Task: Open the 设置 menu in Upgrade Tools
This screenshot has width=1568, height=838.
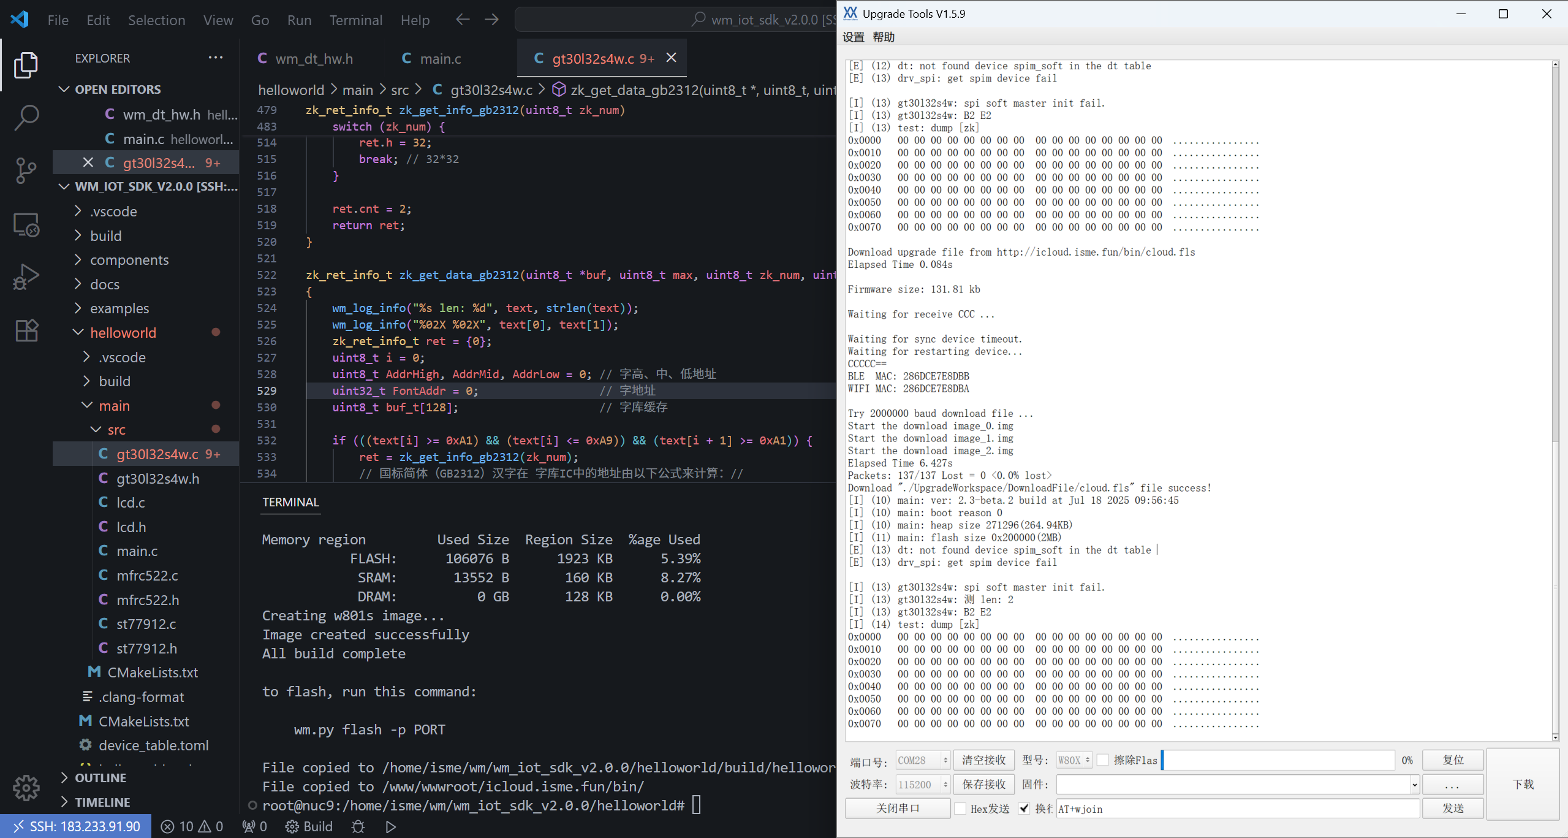Action: 854,37
